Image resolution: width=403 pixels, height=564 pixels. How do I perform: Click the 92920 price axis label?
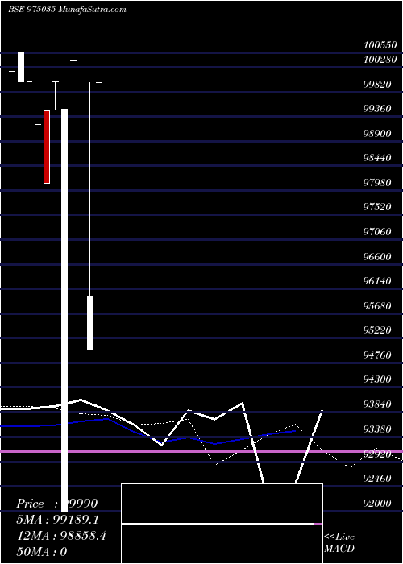click(377, 454)
